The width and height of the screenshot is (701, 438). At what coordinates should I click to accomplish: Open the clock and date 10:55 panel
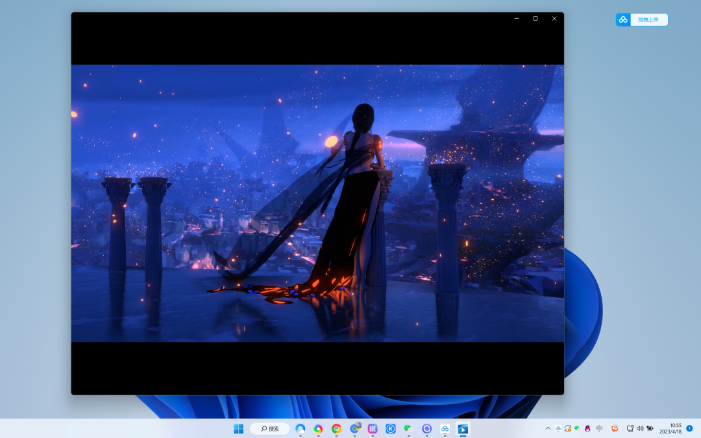[670, 428]
